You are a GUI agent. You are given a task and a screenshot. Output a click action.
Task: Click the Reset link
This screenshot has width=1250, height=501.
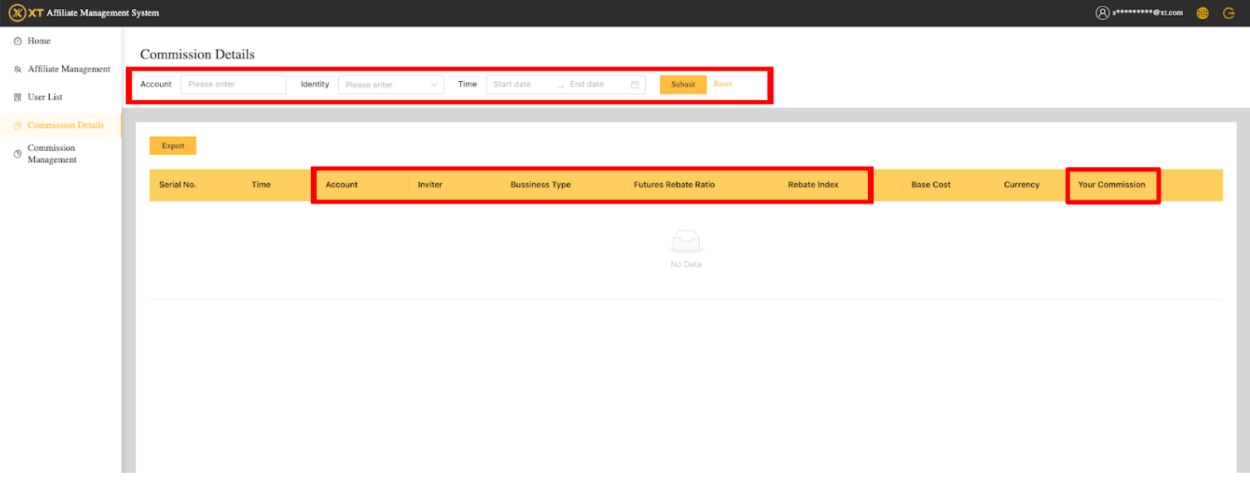point(723,84)
